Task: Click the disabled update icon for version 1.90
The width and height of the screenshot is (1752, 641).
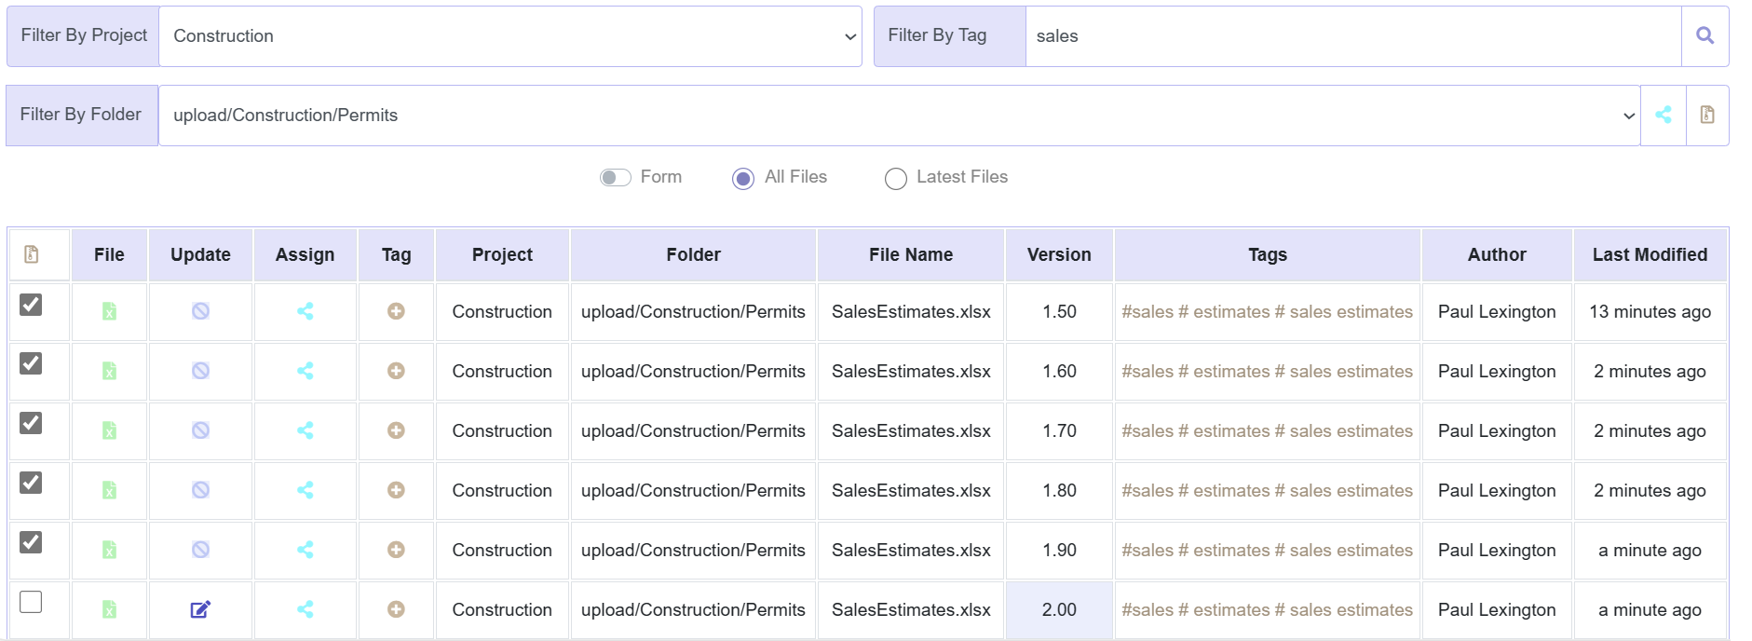Action: click(200, 550)
